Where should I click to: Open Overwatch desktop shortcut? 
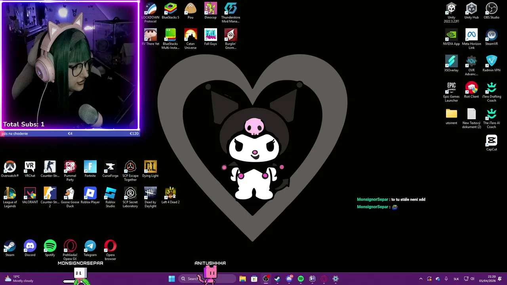click(x=10, y=169)
